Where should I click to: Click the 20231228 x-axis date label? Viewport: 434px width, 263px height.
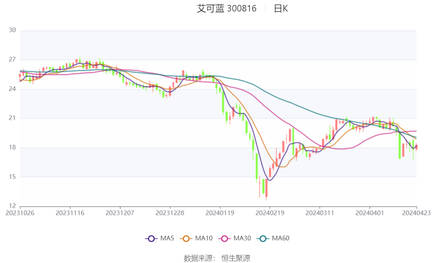[x=170, y=213]
